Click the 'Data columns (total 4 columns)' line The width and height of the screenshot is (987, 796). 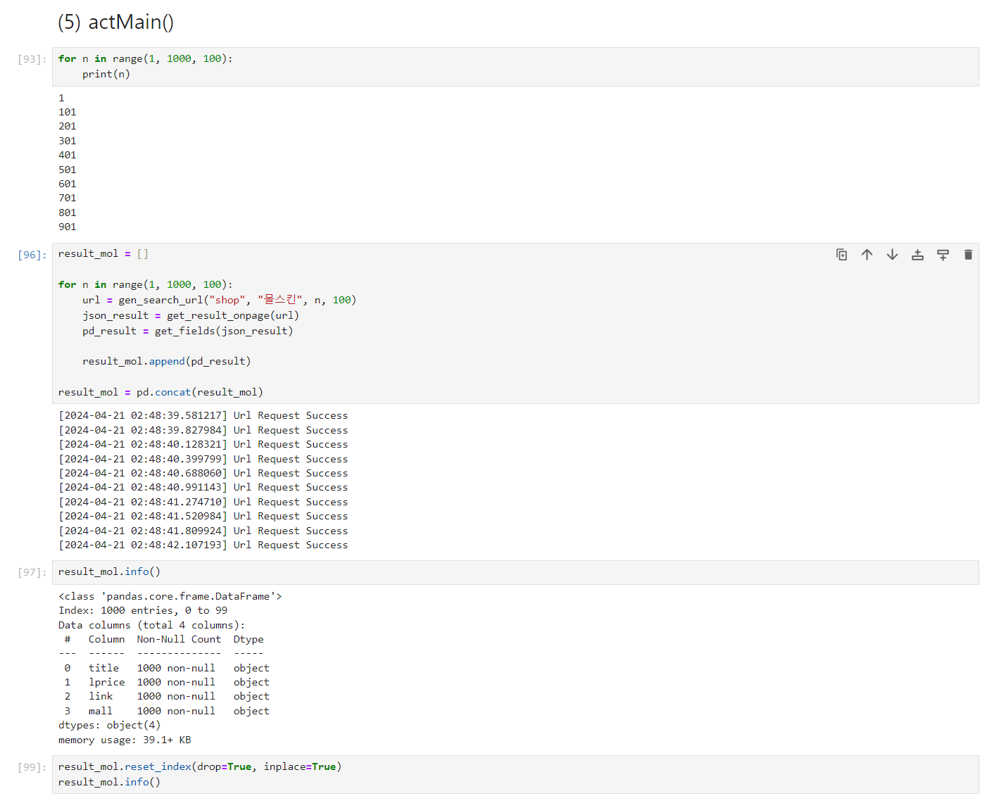pyautogui.click(x=152, y=625)
